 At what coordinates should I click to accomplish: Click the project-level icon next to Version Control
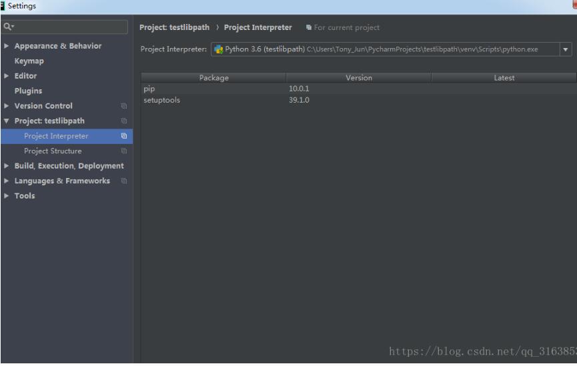[124, 106]
